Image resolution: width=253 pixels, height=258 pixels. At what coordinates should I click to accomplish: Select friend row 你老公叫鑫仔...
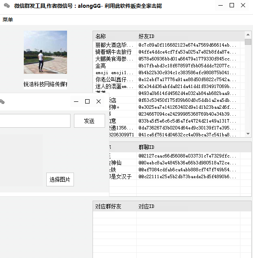coord(114,79)
